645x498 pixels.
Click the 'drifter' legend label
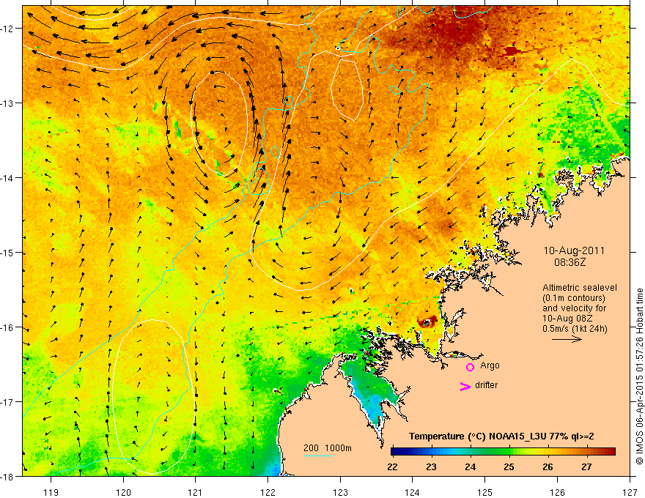point(486,385)
